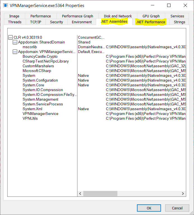Collapse the Appdomain: VPNManagerServic... node
This screenshot has width=194, height=215.
click(15, 52)
